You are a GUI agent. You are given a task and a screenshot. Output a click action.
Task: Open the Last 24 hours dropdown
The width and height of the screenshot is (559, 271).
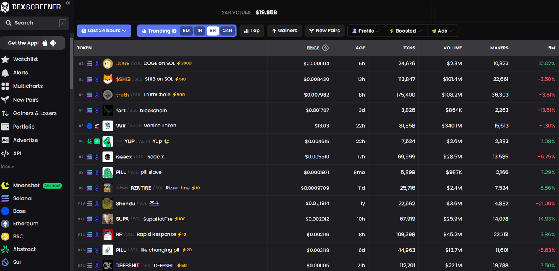pyautogui.click(x=104, y=31)
